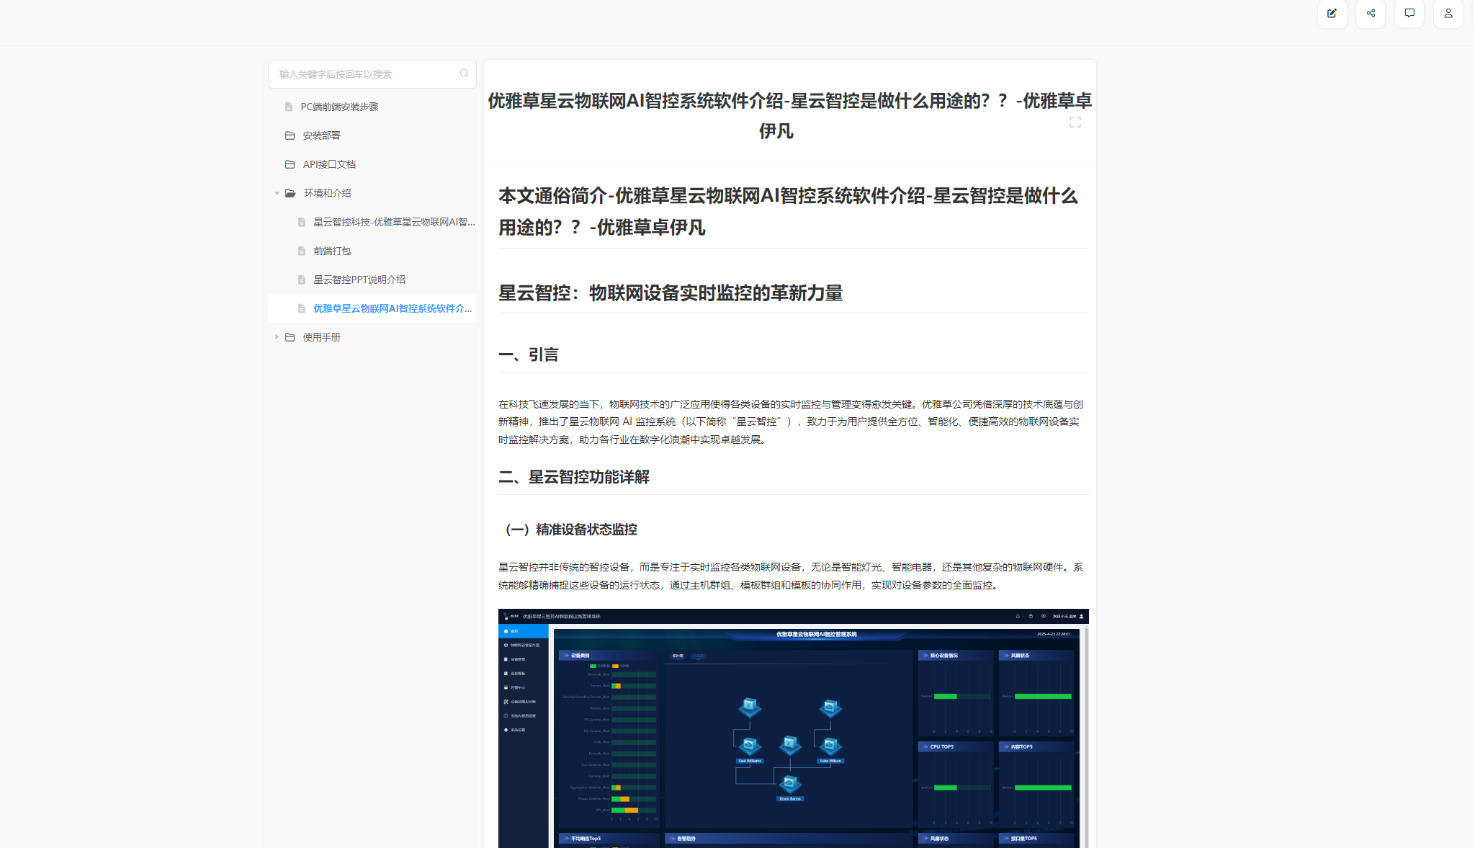Click the edit document pencil icon
The height and width of the screenshot is (848, 1475).
point(1332,13)
